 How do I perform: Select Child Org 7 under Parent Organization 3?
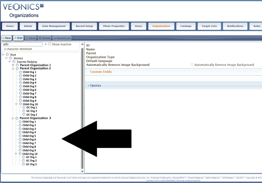(x=20, y=143)
